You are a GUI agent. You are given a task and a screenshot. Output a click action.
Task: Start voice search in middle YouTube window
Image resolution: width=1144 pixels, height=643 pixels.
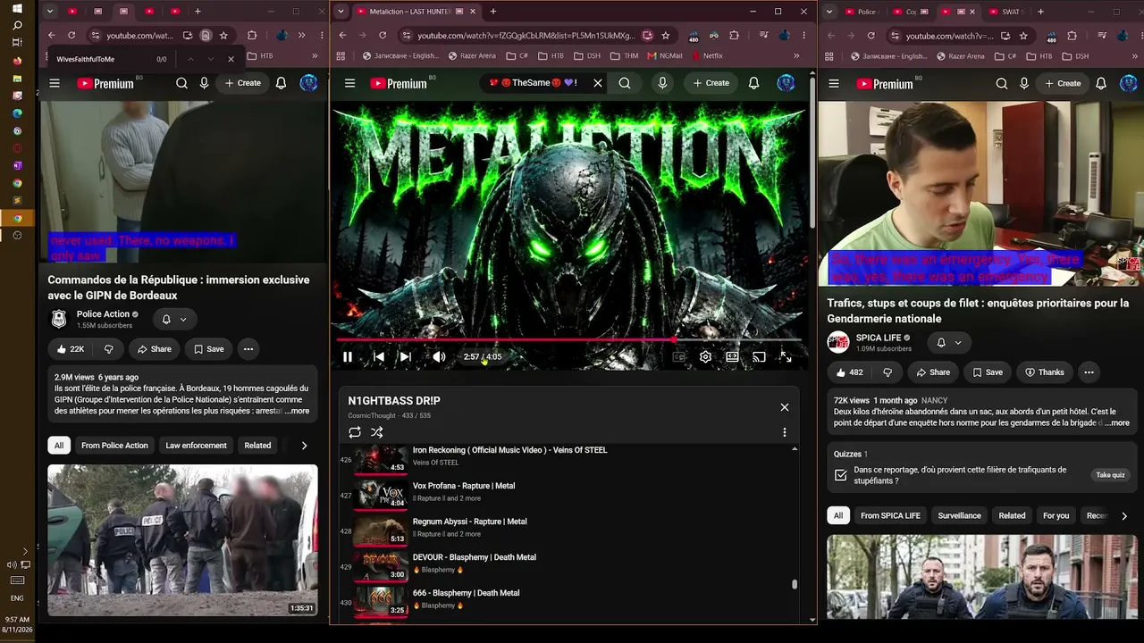point(662,83)
